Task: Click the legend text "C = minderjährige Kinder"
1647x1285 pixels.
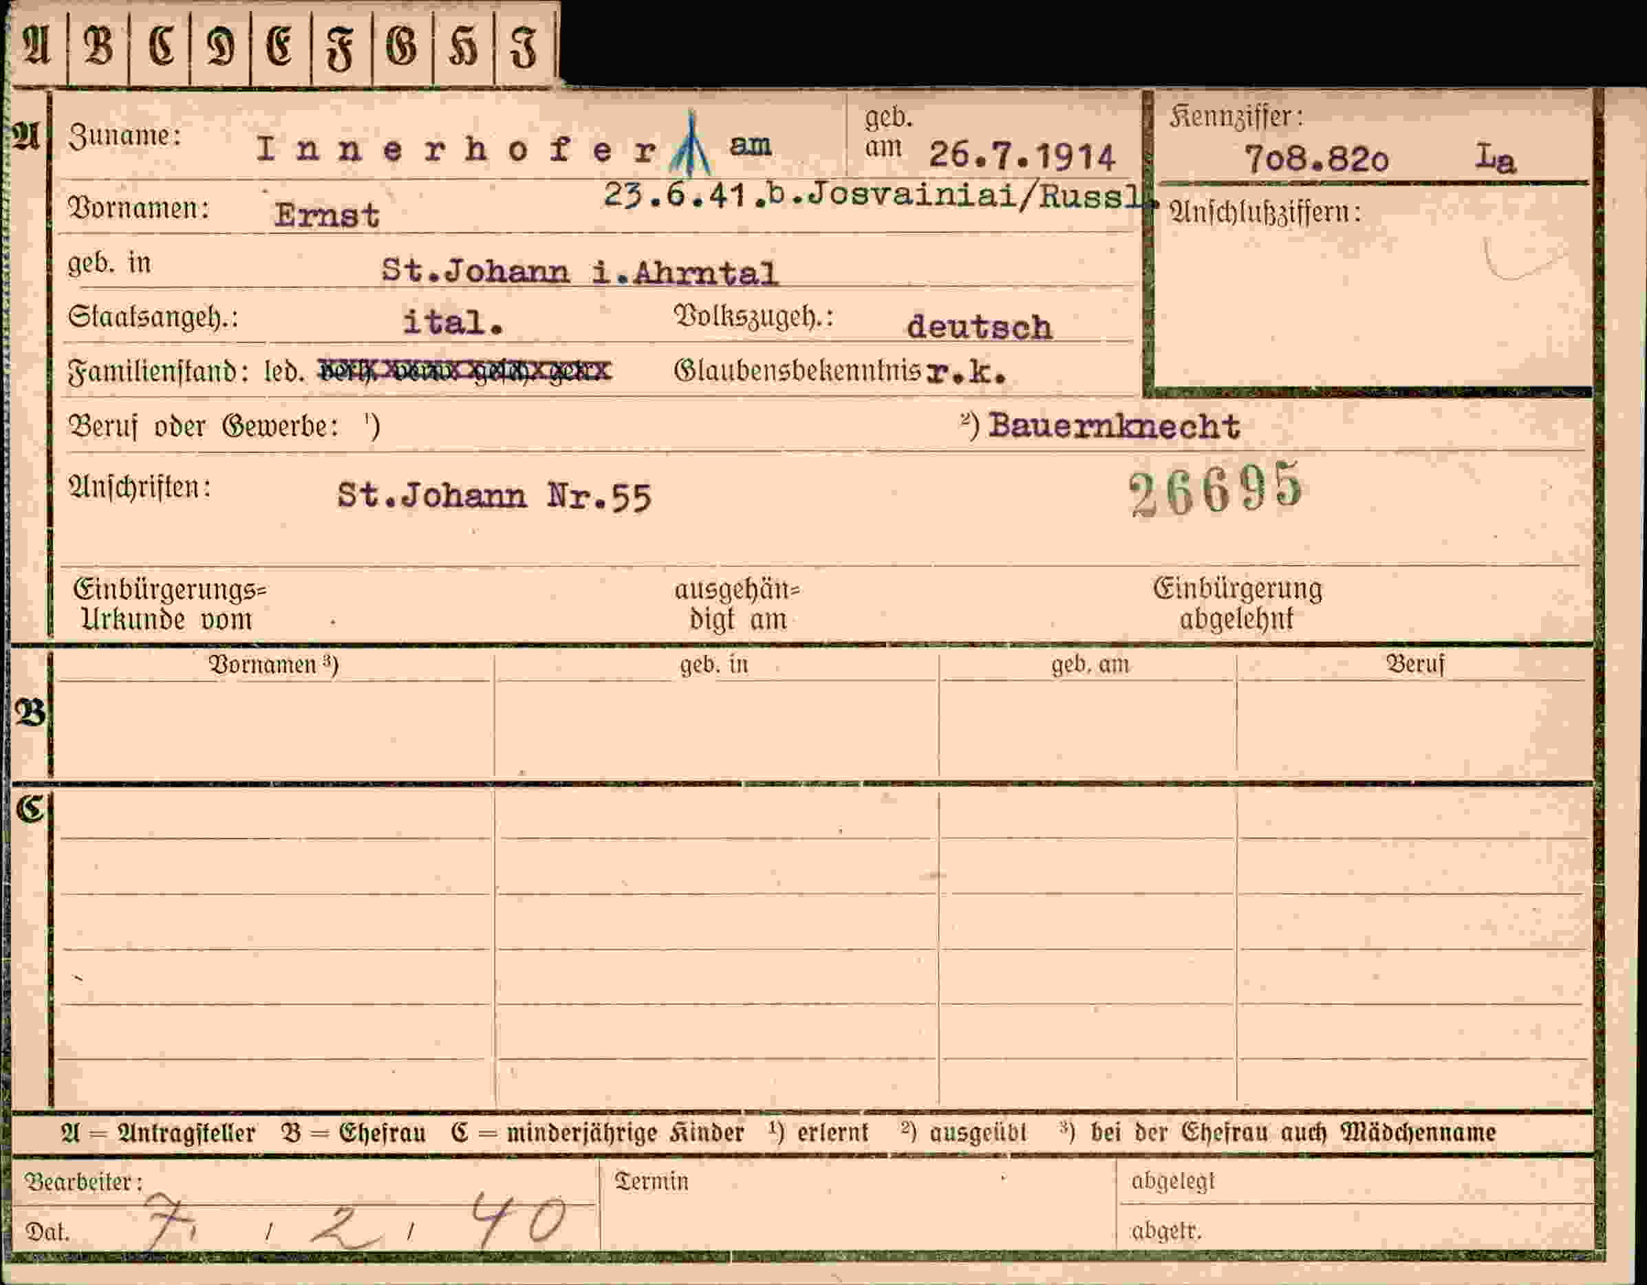Action: pyautogui.click(x=598, y=1133)
